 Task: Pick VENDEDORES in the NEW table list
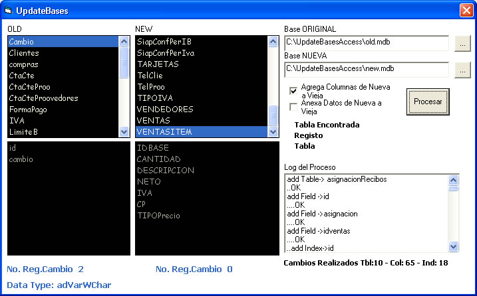click(165, 110)
